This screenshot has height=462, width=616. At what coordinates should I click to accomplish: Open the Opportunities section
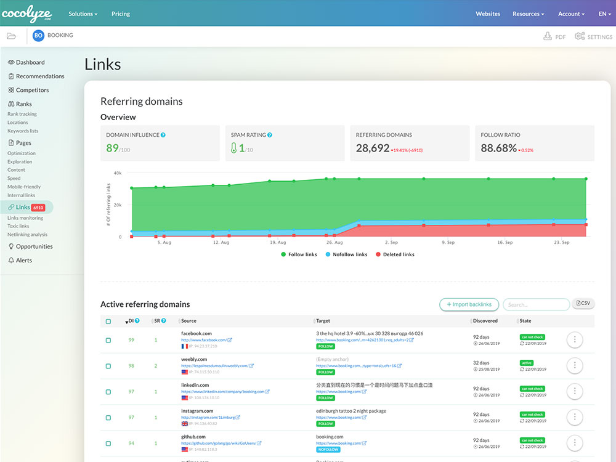pos(34,246)
